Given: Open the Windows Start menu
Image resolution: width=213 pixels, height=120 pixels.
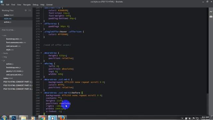Looking at the screenshot, I should pyautogui.click(x=4, y=118).
